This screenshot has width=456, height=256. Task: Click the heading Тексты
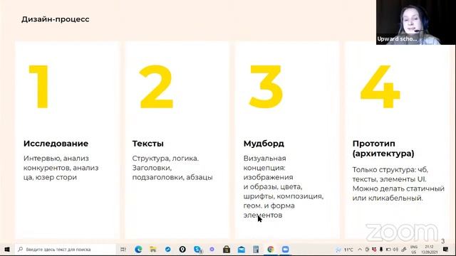pyautogui.click(x=147, y=144)
